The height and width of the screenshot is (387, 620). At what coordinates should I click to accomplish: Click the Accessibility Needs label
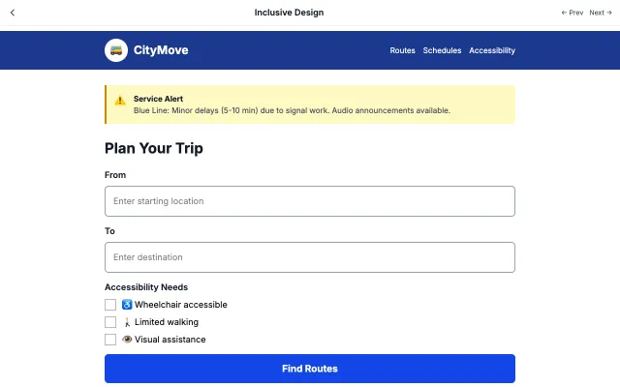pos(146,287)
